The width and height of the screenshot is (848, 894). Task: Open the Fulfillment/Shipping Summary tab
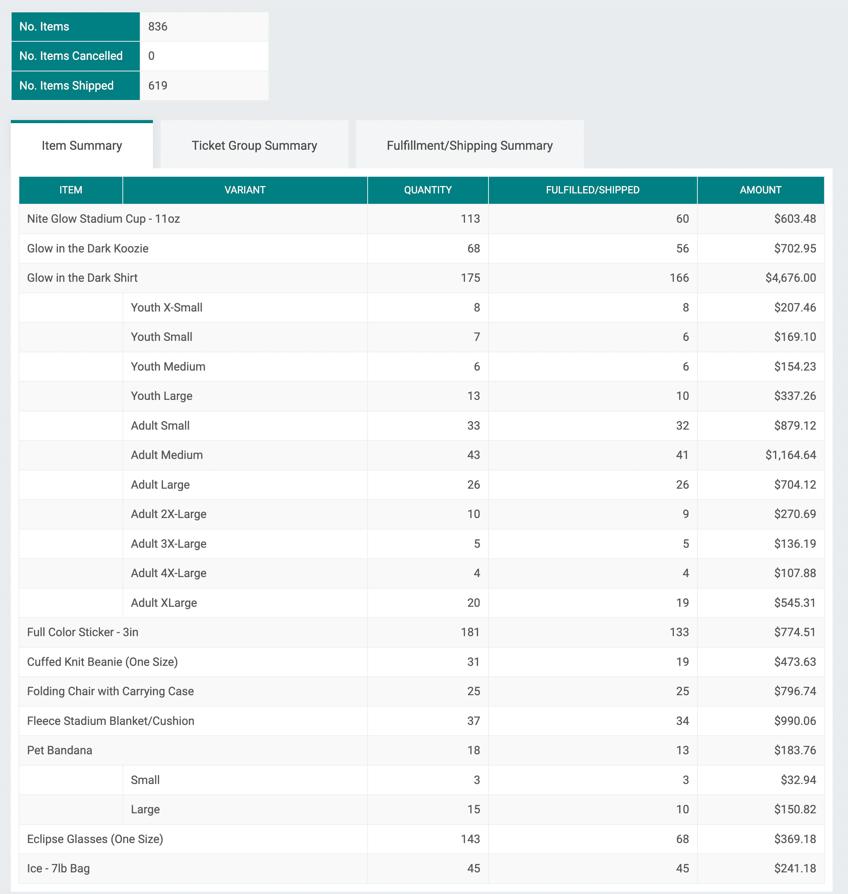[469, 145]
